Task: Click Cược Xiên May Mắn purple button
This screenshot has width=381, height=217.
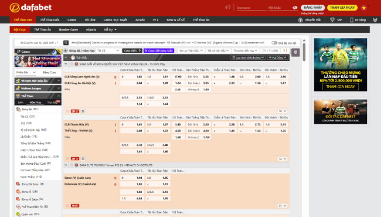Action: pos(159,50)
